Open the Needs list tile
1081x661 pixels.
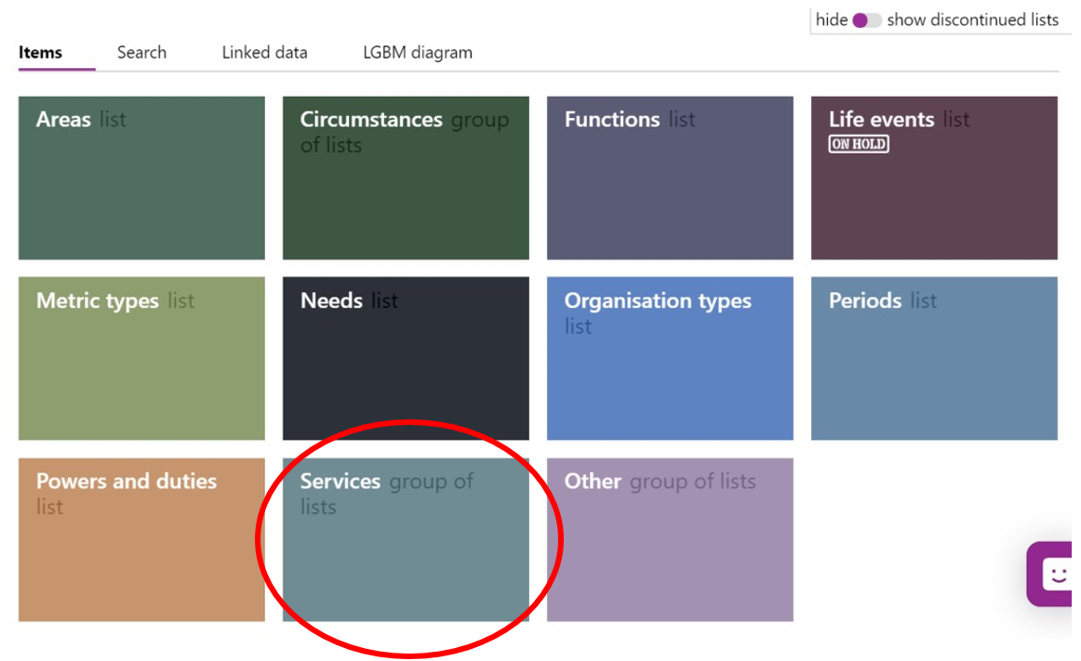coord(406,359)
